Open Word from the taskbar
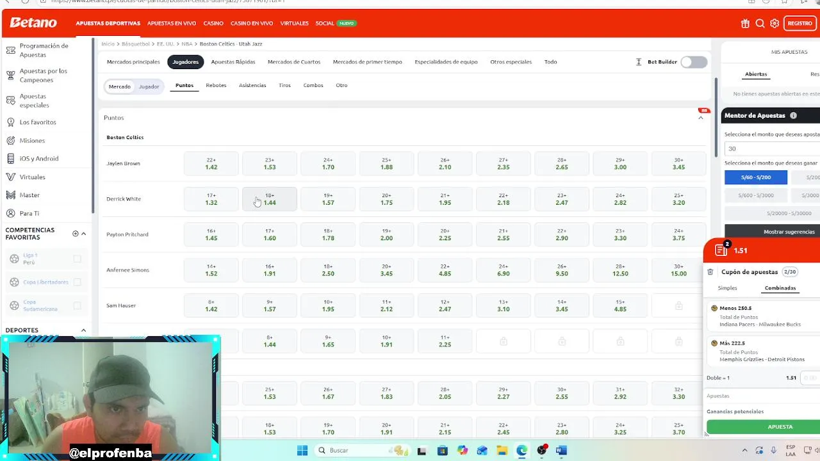 [561, 450]
